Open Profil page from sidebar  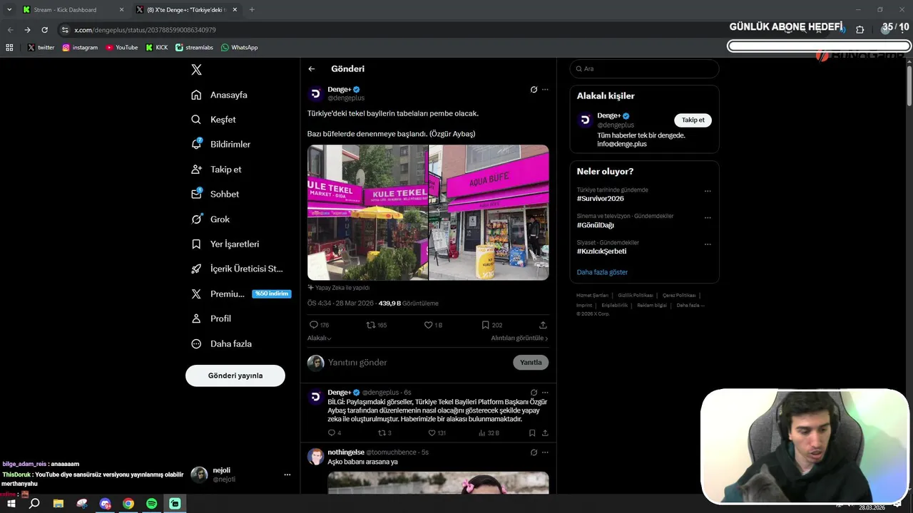(x=211, y=318)
